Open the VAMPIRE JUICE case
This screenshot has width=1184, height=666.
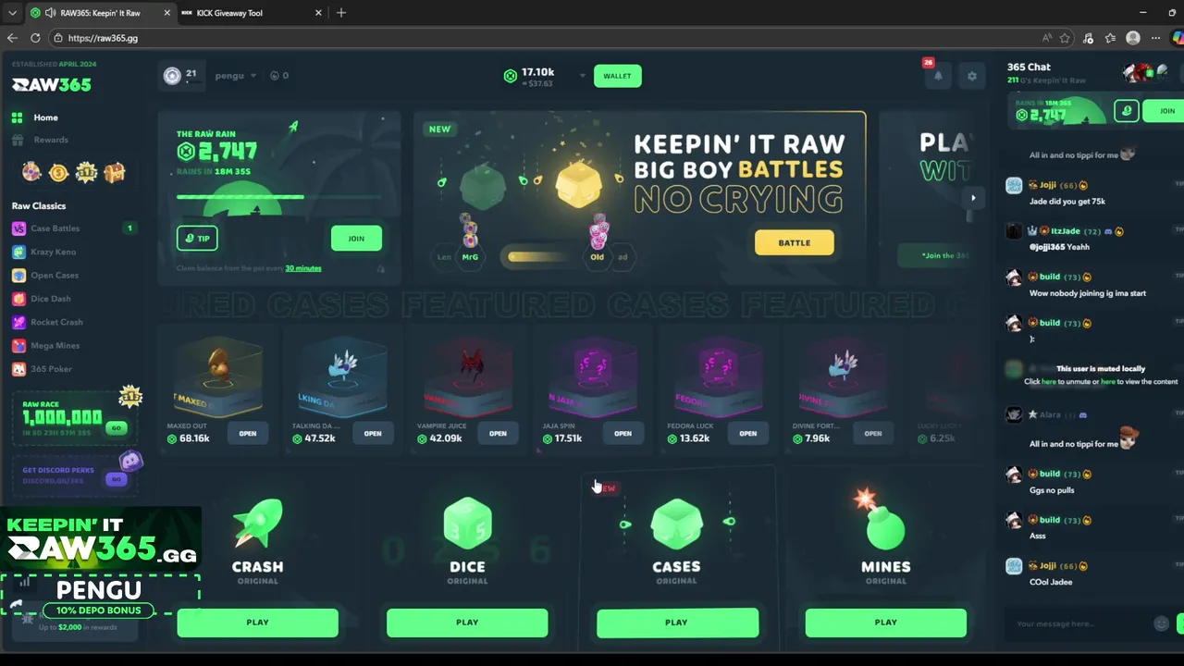point(498,433)
